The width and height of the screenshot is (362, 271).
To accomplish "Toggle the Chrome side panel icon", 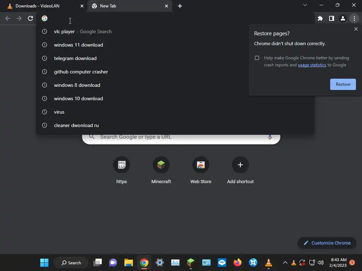I will tap(332, 18).
